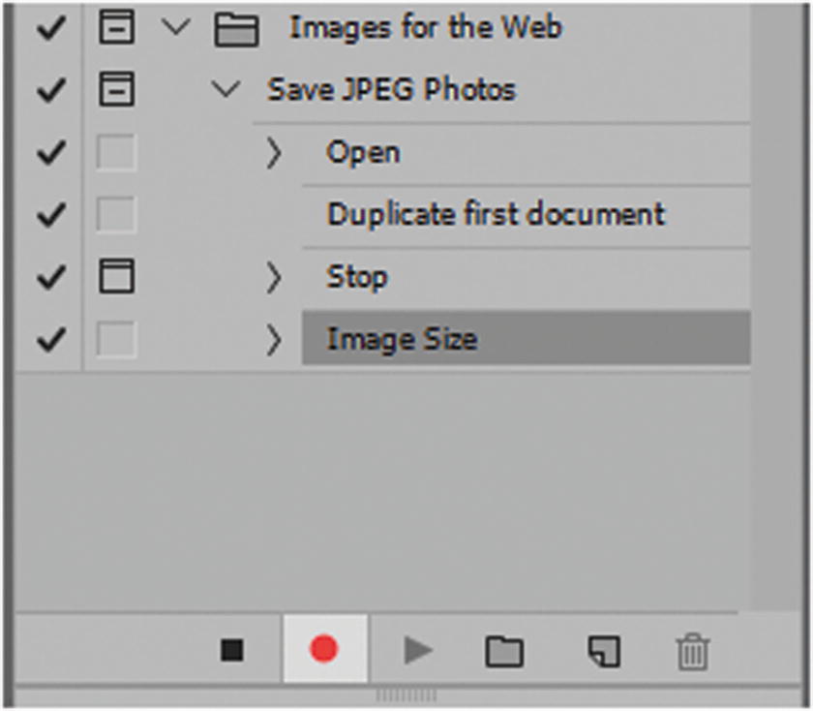Open the modal control icon beside Stop

116,276
